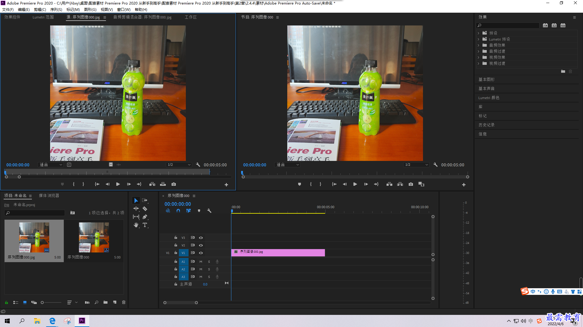Select the Hand tool
This screenshot has width=583, height=327.
pos(136,225)
